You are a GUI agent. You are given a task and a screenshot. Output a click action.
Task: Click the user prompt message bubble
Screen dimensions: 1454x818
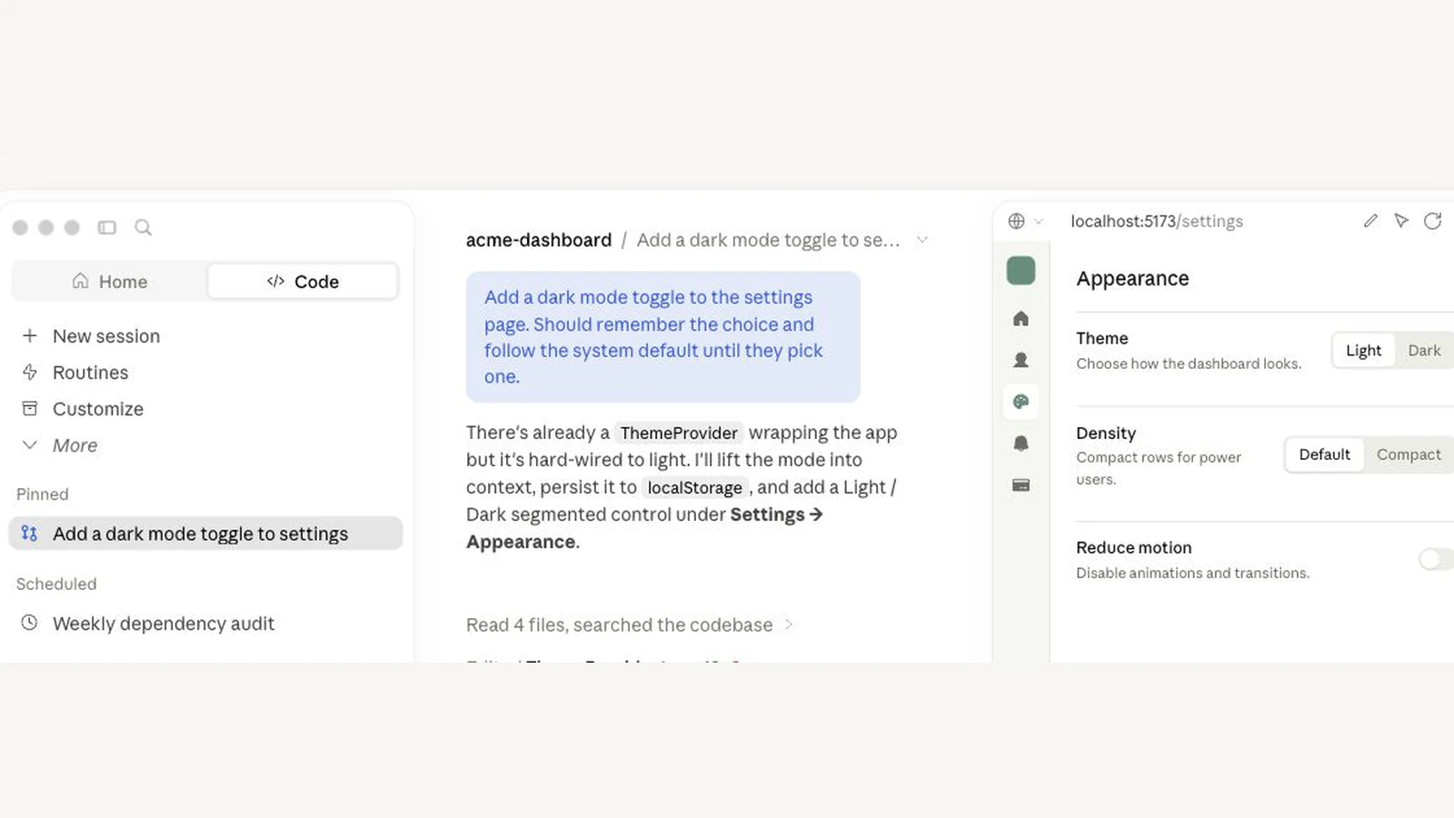(x=663, y=337)
